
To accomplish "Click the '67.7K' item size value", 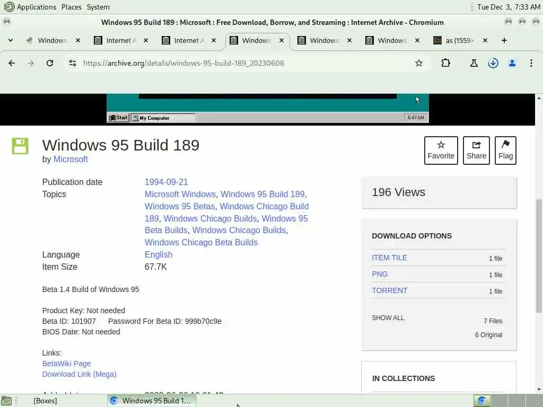I will tap(155, 267).
